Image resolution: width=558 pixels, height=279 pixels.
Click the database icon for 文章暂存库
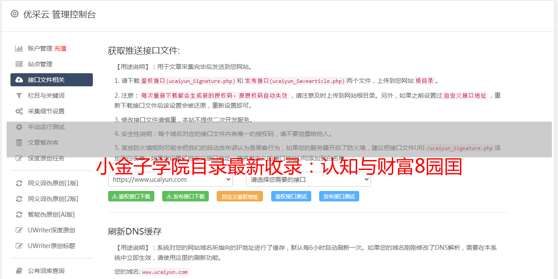pos(19,143)
